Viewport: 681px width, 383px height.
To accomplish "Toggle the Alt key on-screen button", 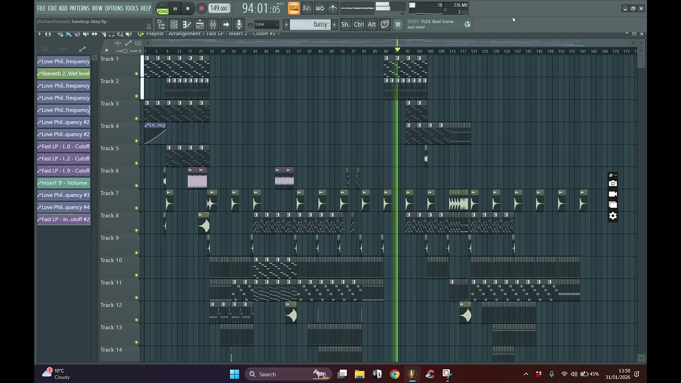I will pos(372,24).
